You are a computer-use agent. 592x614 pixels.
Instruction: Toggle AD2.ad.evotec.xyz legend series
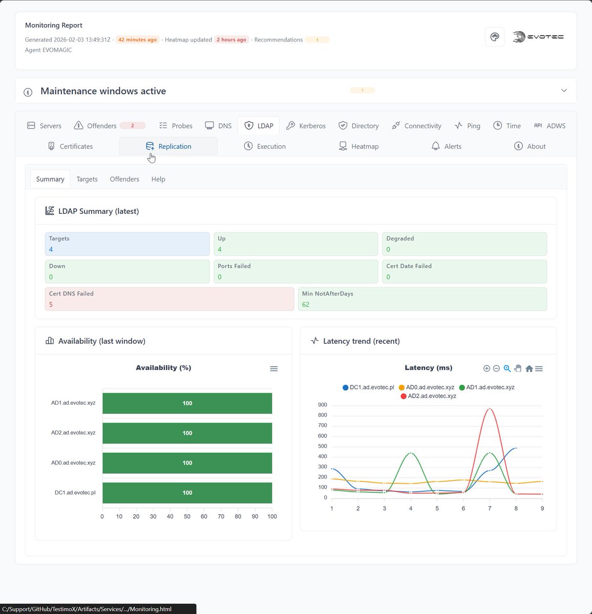(428, 396)
